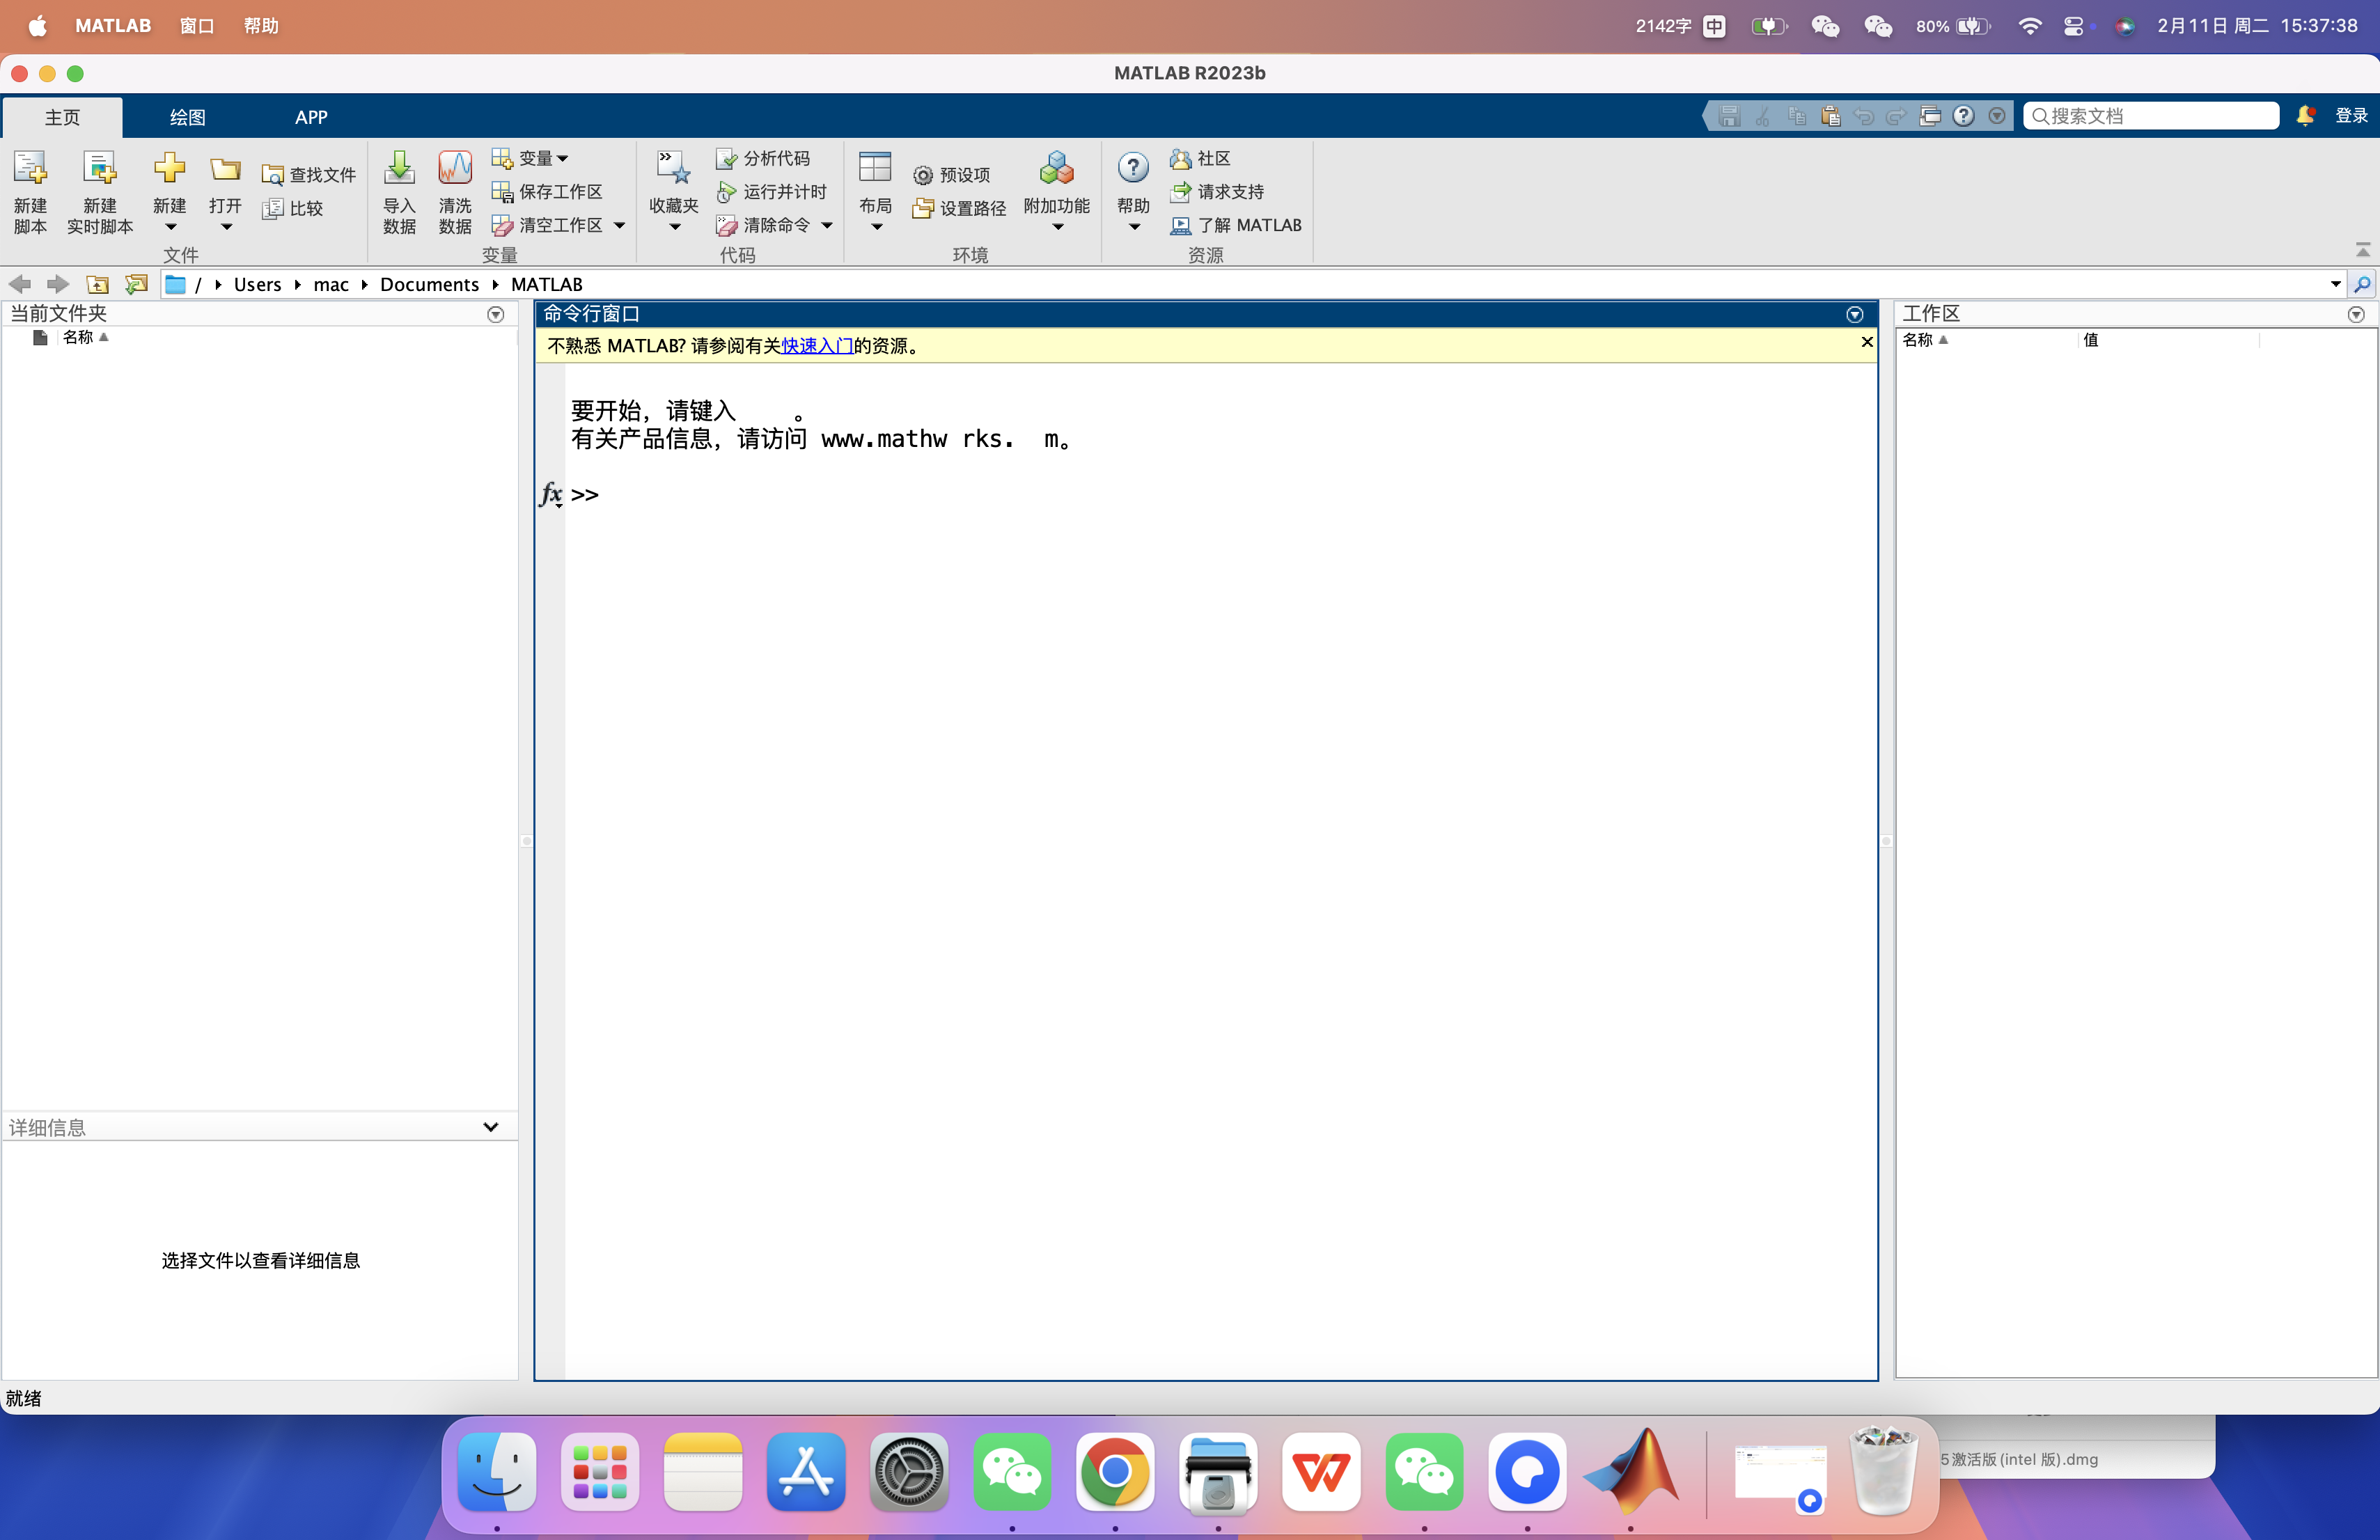Screen dimensions: 2380x1540
Task: Click the 登录 sign-in button
Action: pos(2352,116)
